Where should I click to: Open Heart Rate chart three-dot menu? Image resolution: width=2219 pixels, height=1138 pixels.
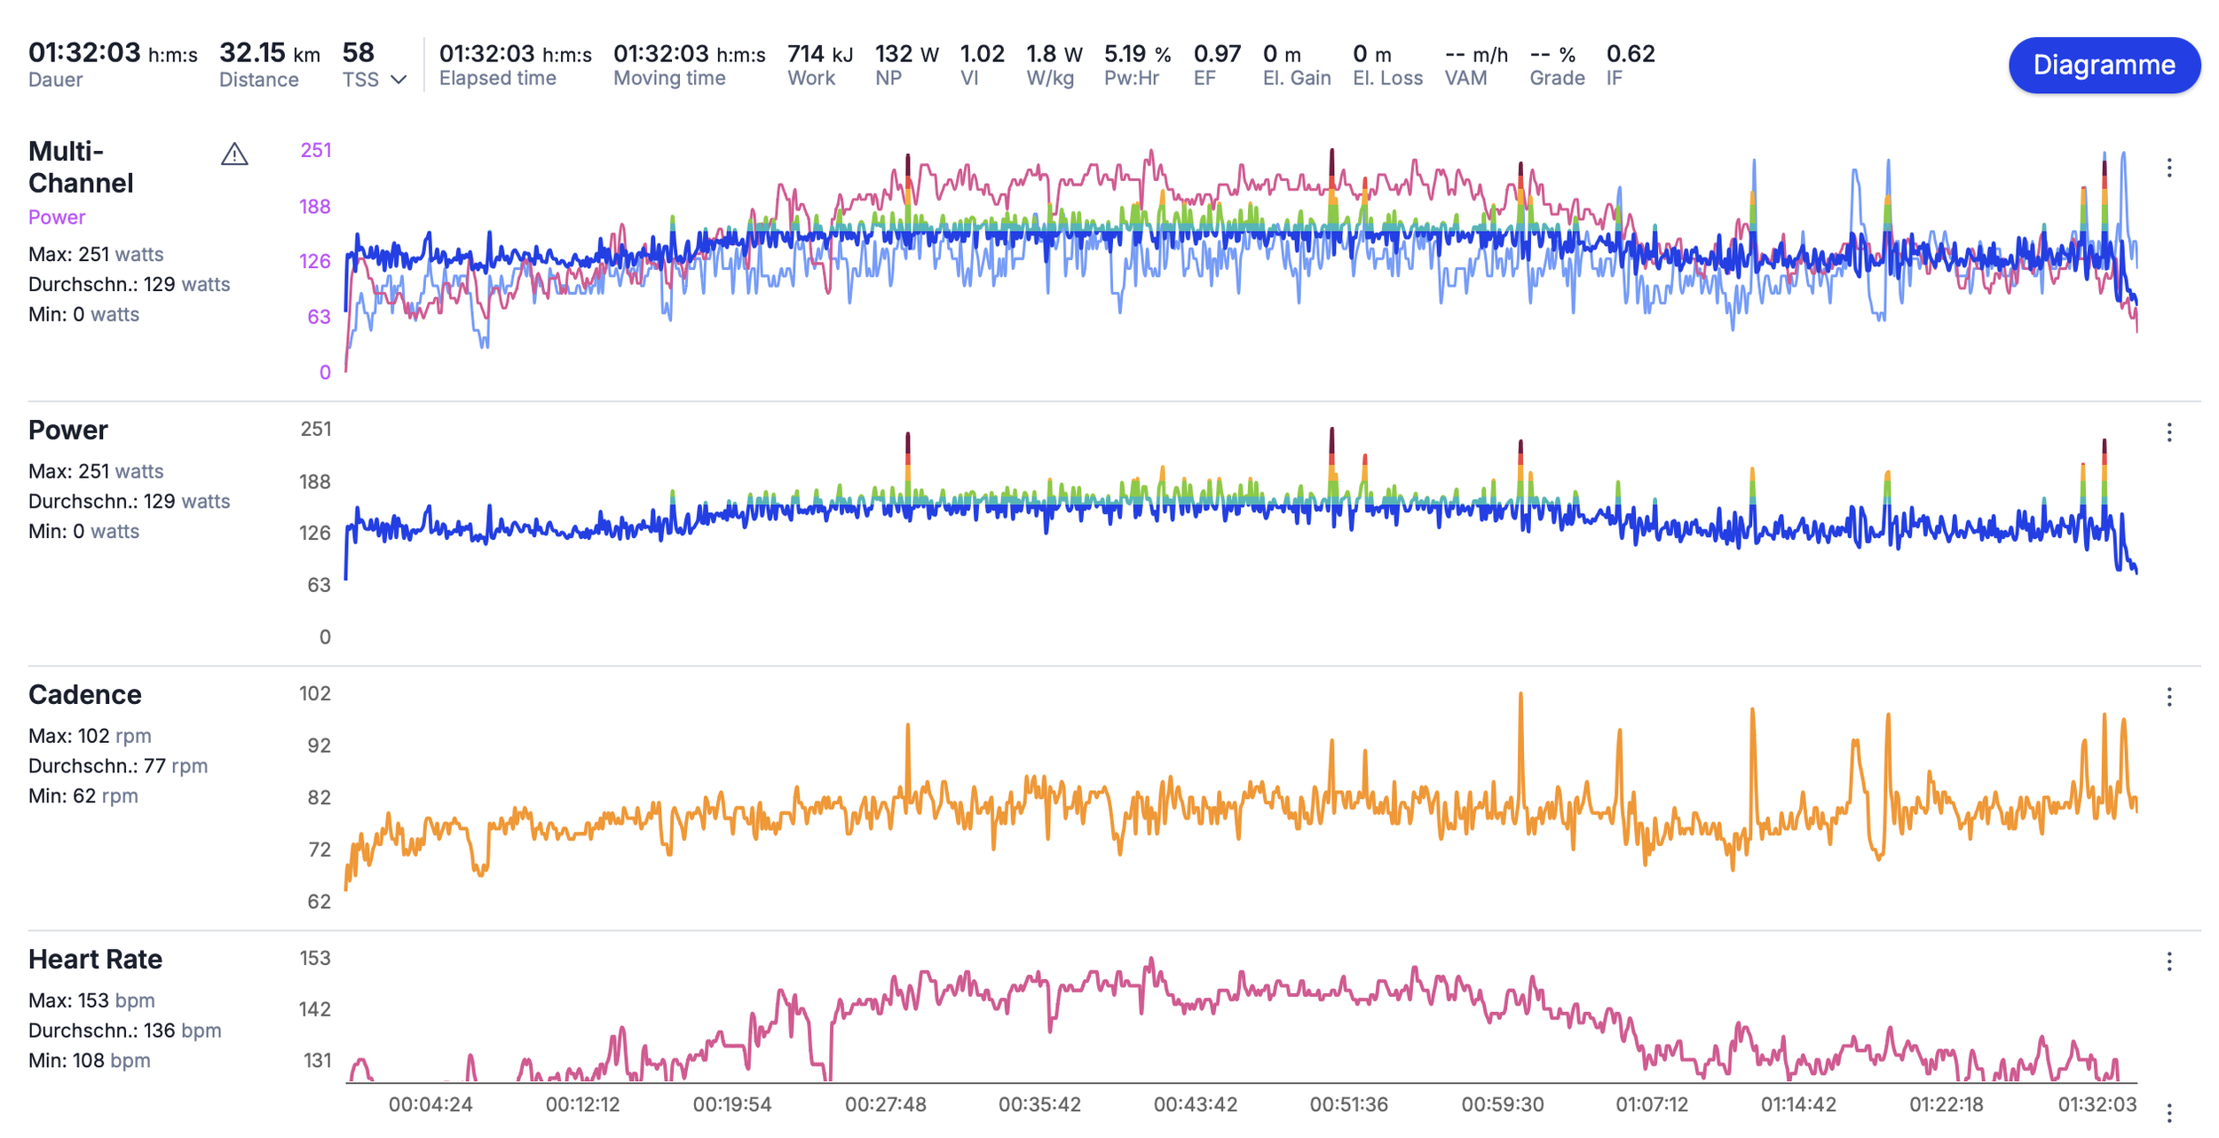click(x=2168, y=961)
